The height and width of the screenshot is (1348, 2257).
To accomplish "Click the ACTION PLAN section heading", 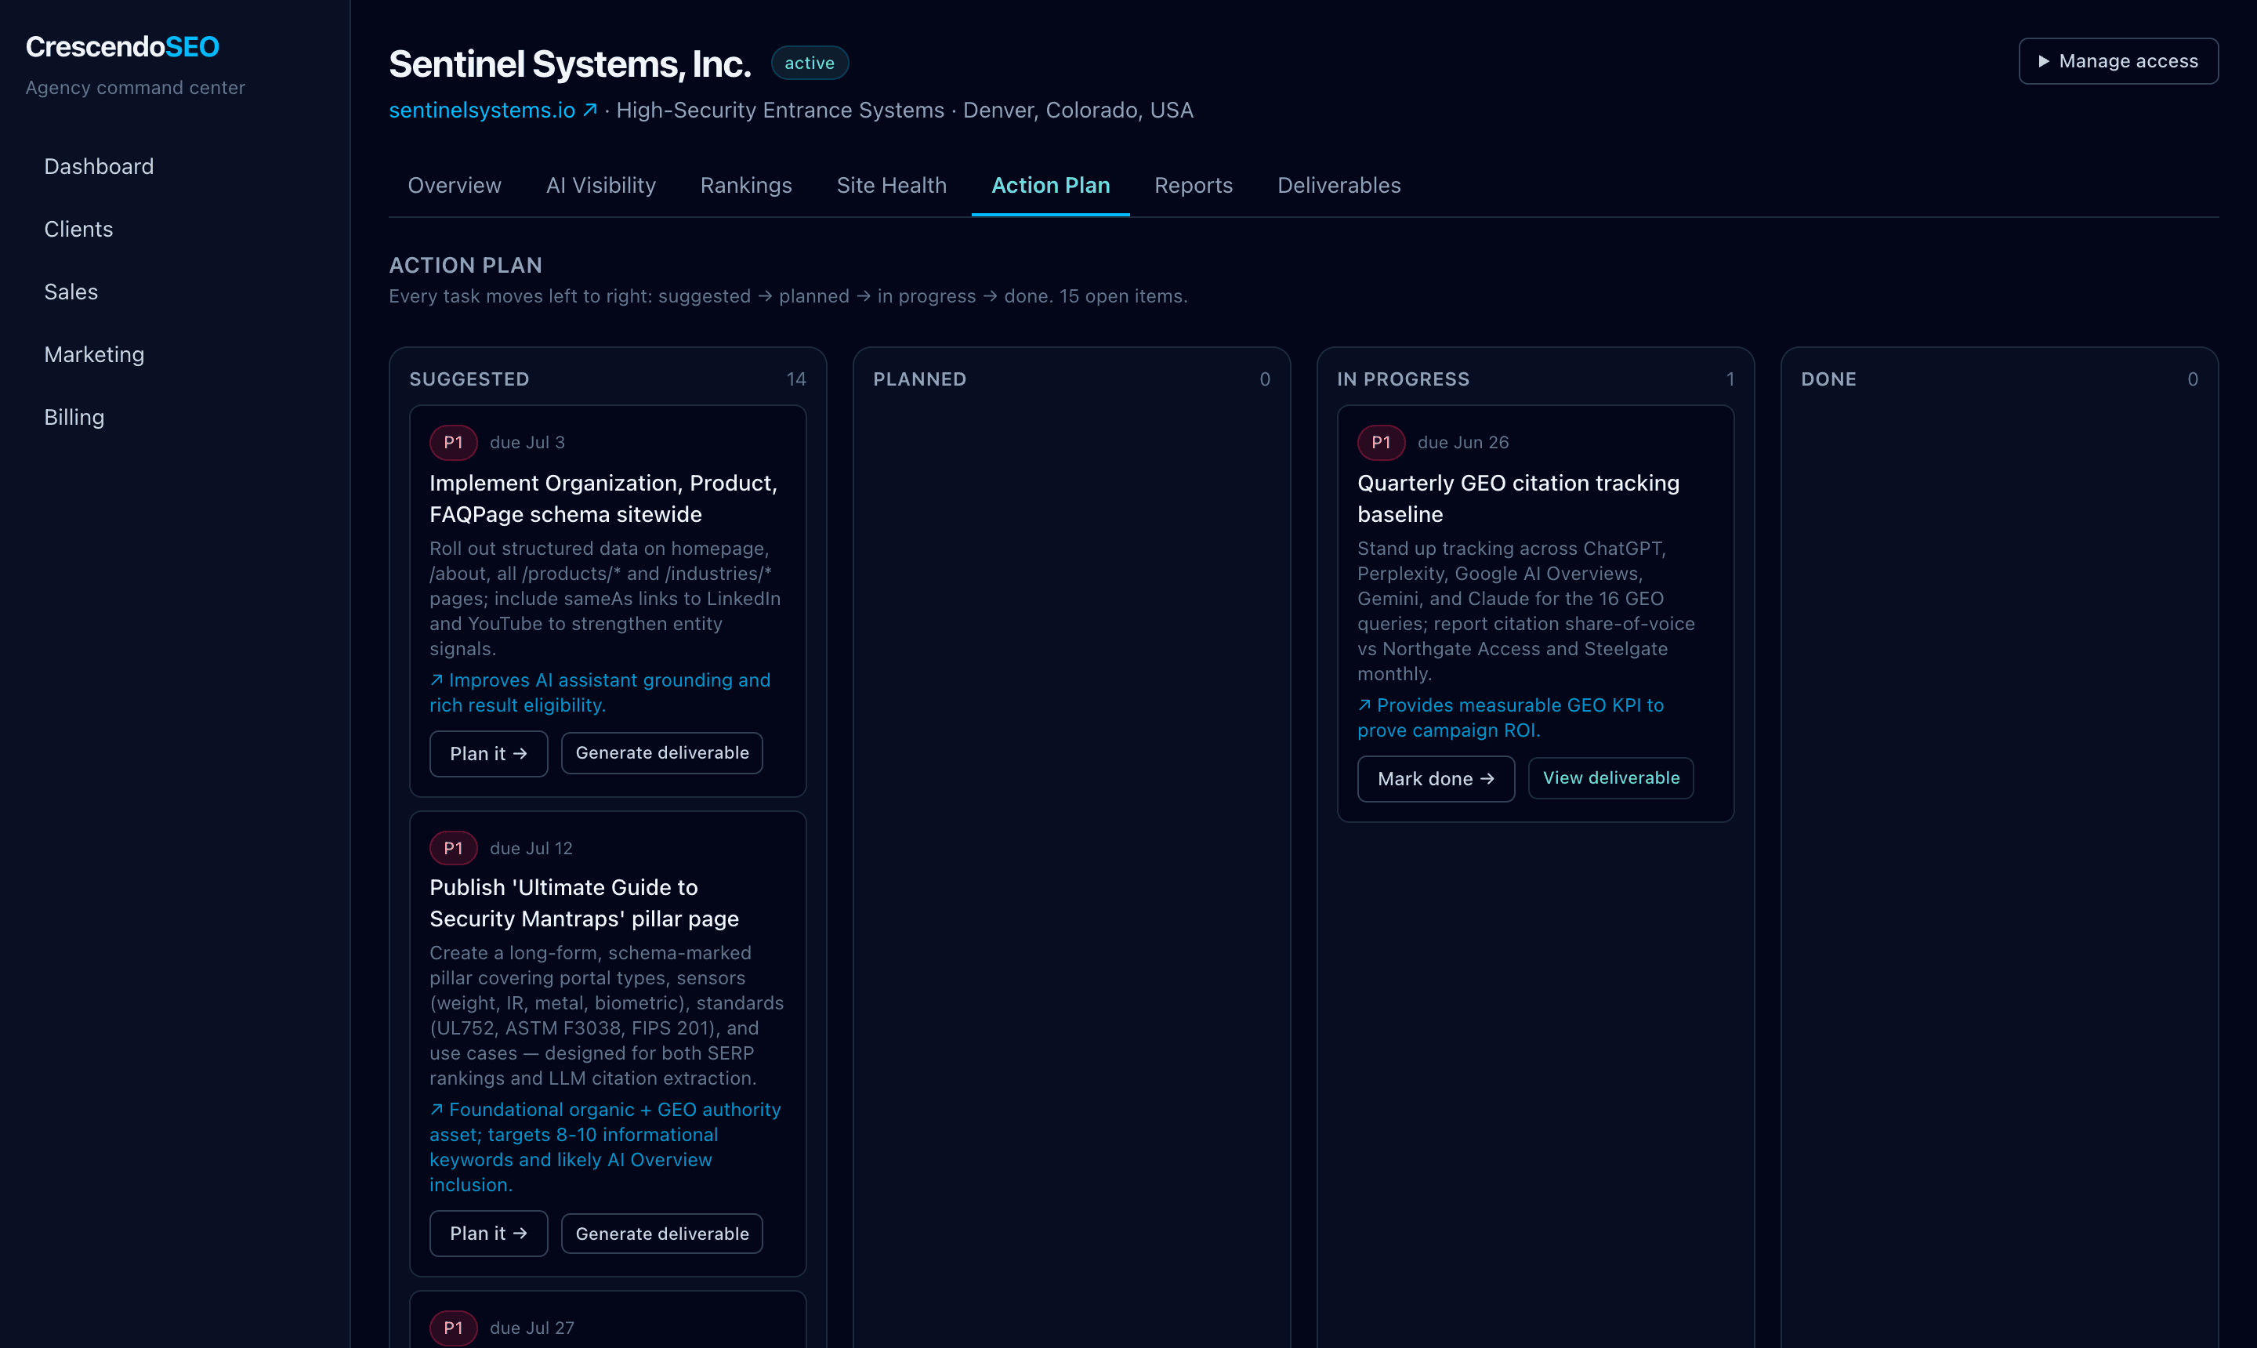I will pyautogui.click(x=465, y=265).
